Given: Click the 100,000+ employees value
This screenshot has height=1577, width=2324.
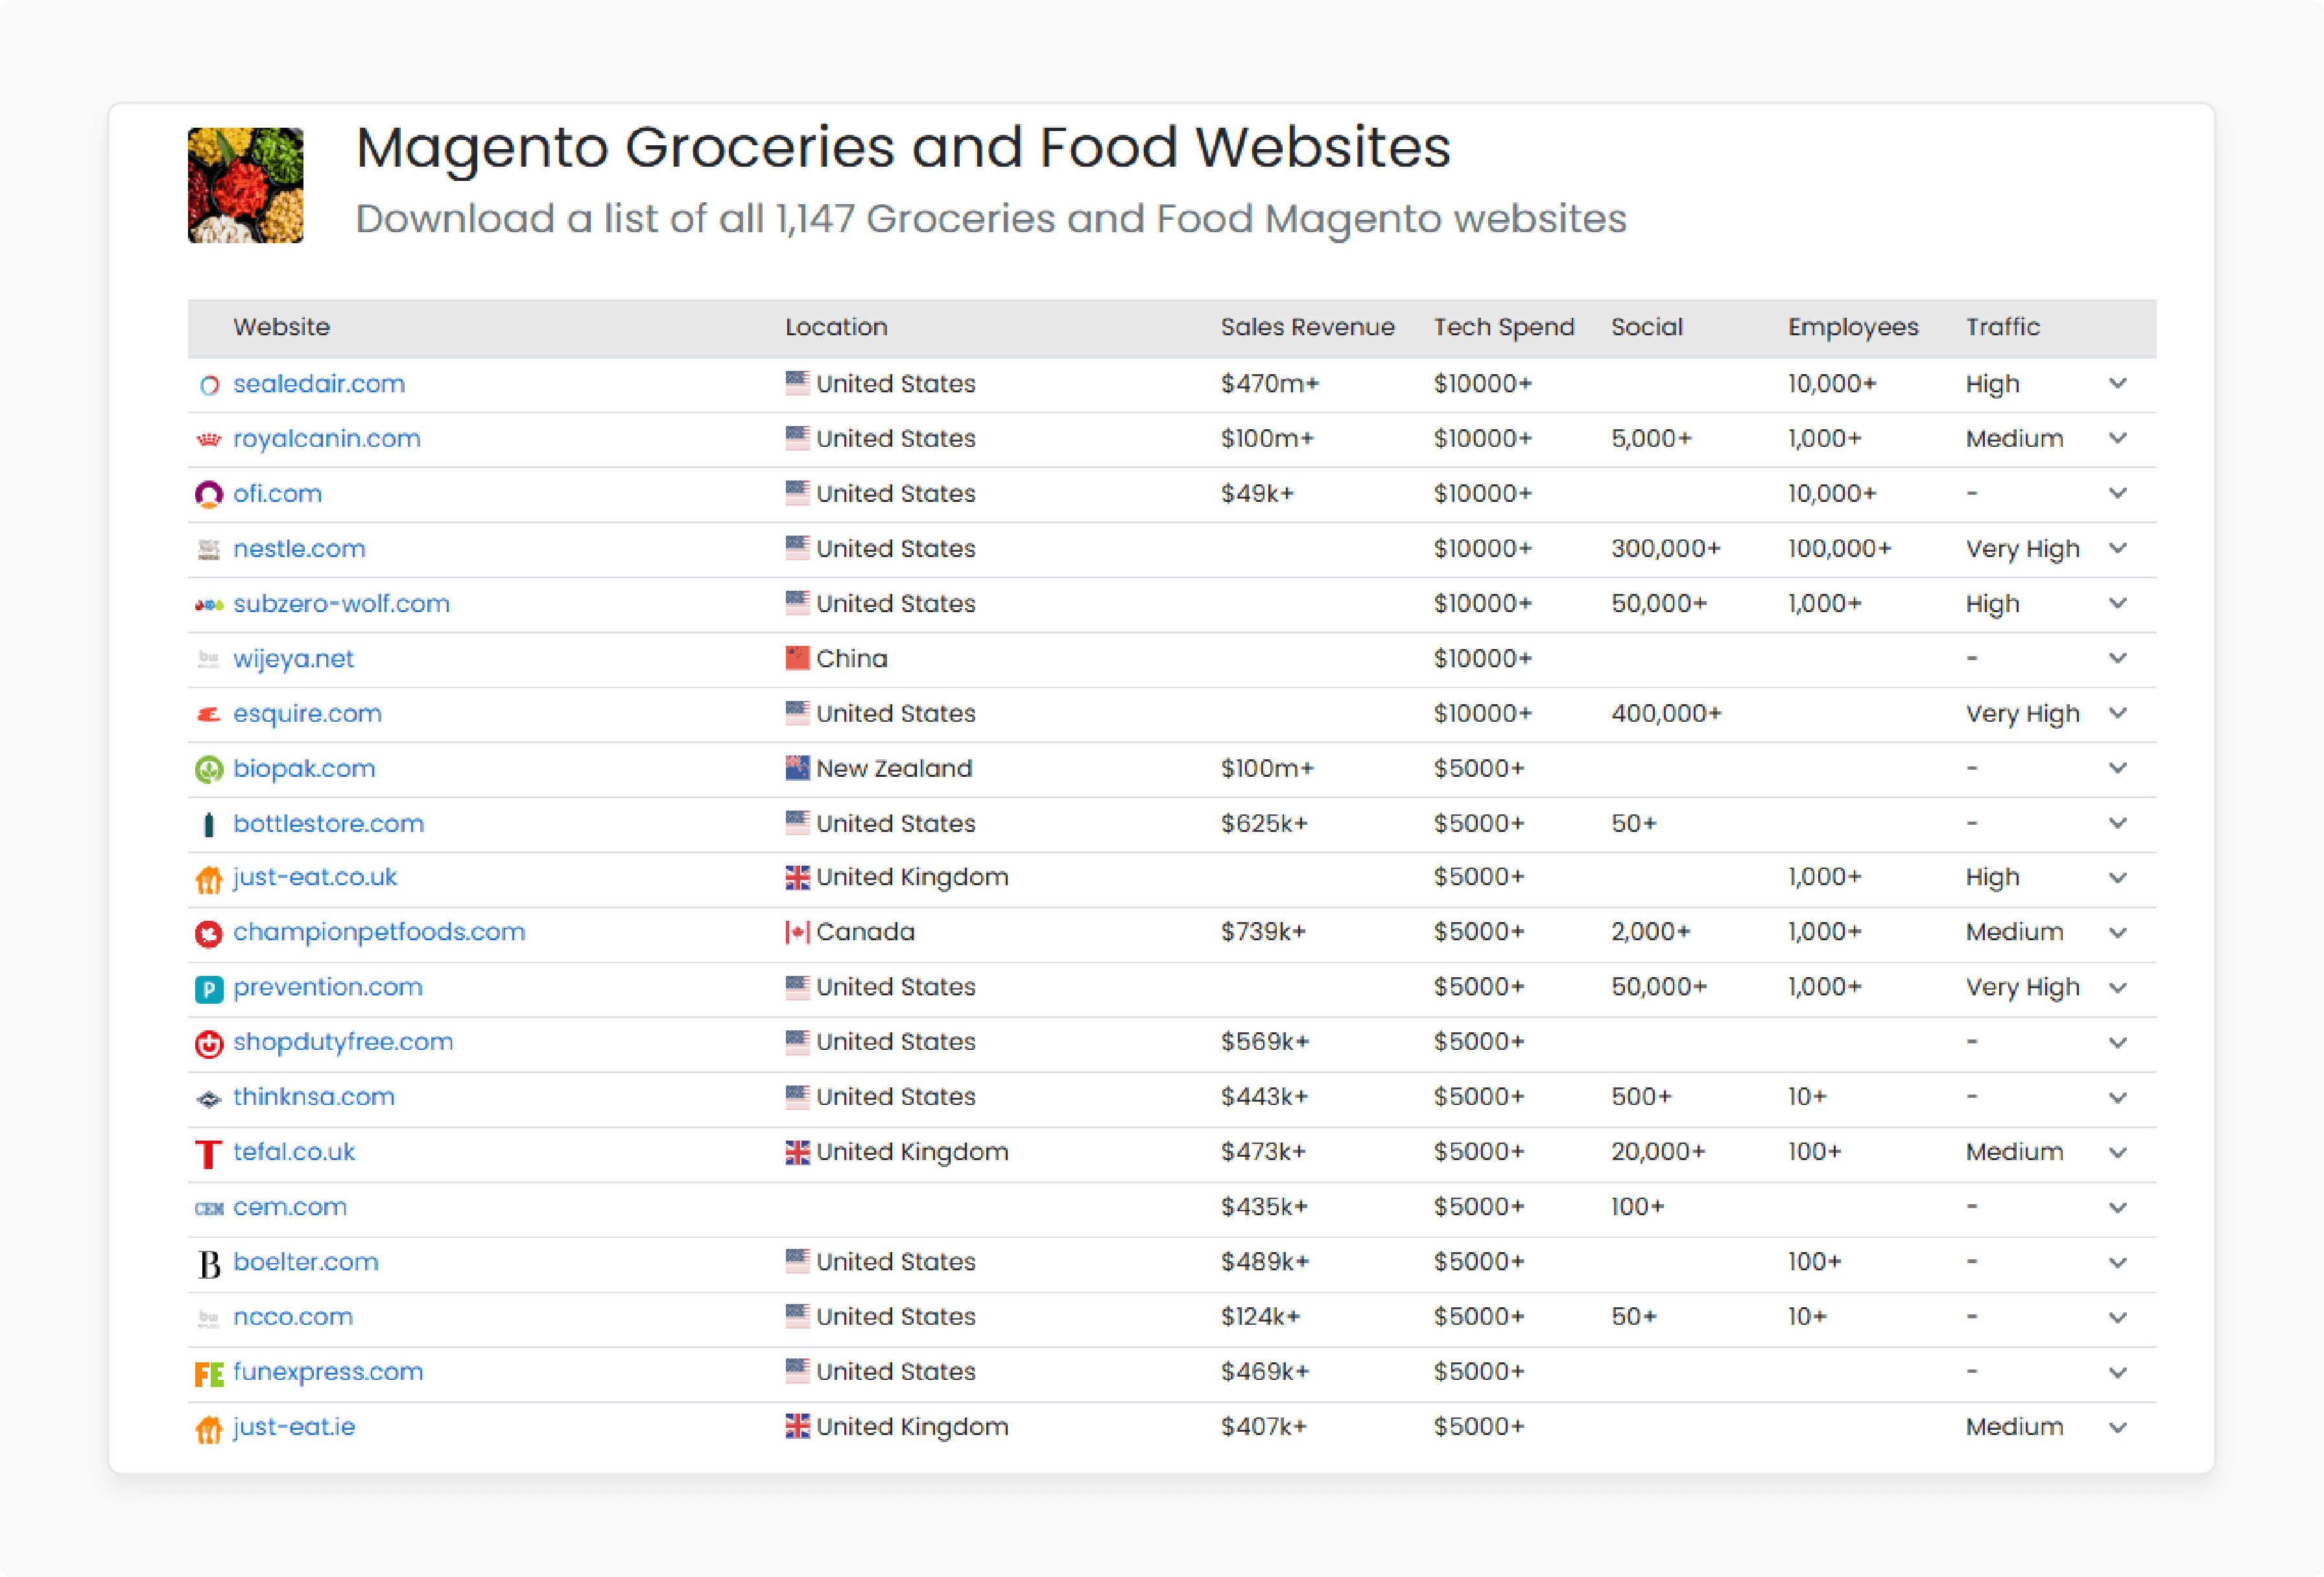Looking at the screenshot, I should coord(1840,549).
